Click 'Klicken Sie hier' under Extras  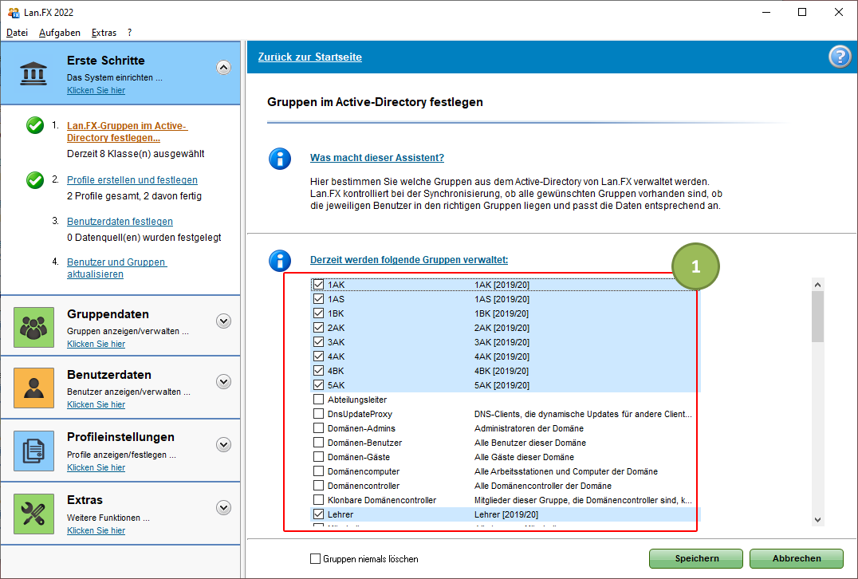pos(96,530)
